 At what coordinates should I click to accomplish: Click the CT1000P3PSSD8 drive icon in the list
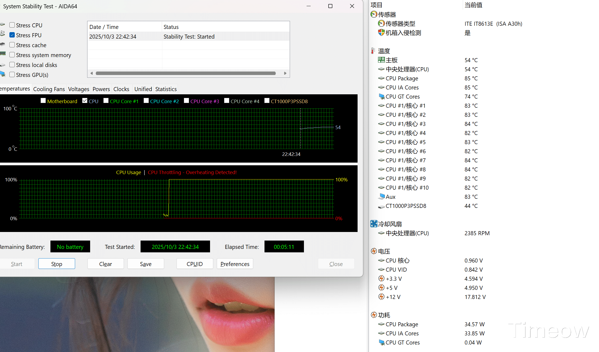(x=381, y=206)
